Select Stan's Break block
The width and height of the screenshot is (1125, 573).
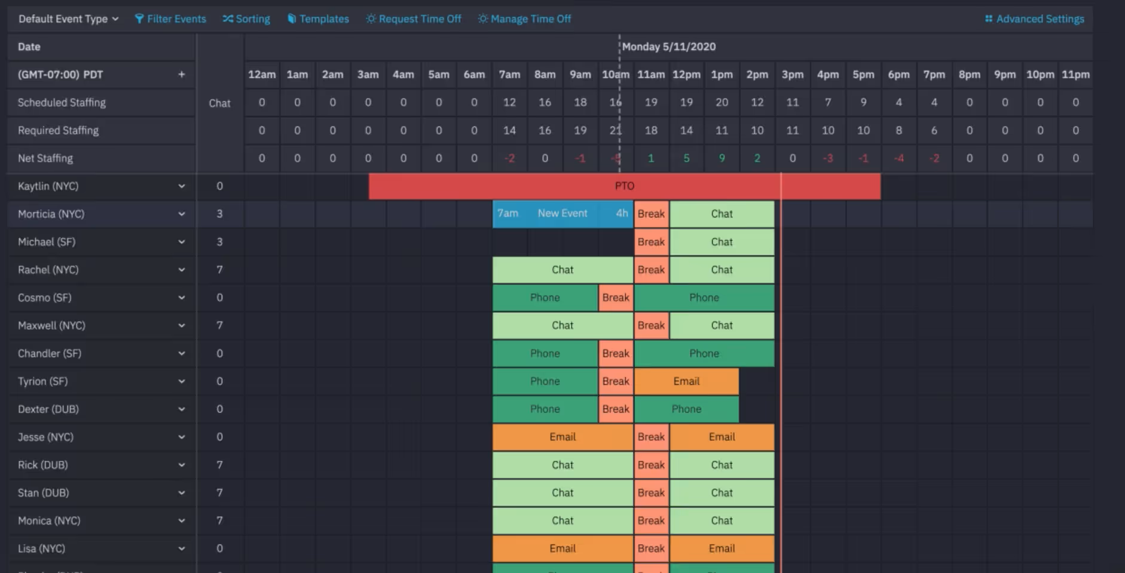click(651, 492)
